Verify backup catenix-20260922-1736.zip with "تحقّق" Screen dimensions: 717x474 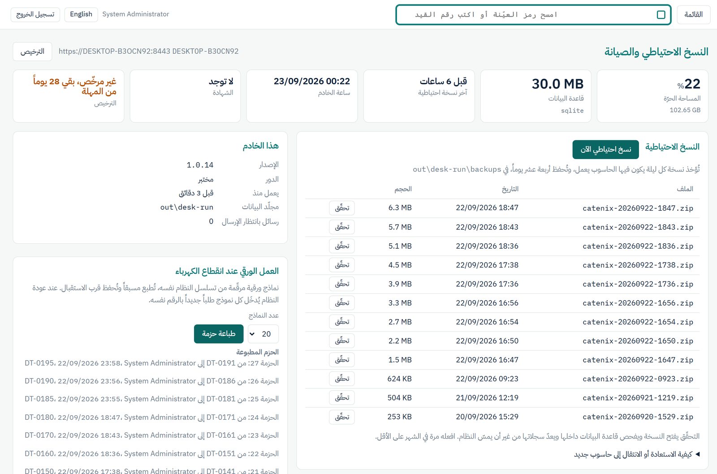pyautogui.click(x=342, y=284)
